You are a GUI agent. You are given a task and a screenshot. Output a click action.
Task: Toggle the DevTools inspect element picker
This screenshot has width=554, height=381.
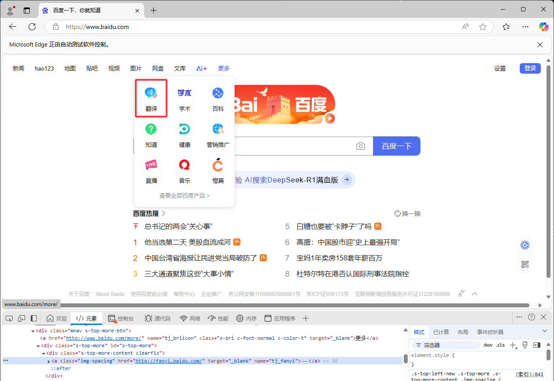click(9, 318)
